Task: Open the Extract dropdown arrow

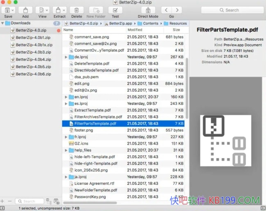Action: [64, 10]
